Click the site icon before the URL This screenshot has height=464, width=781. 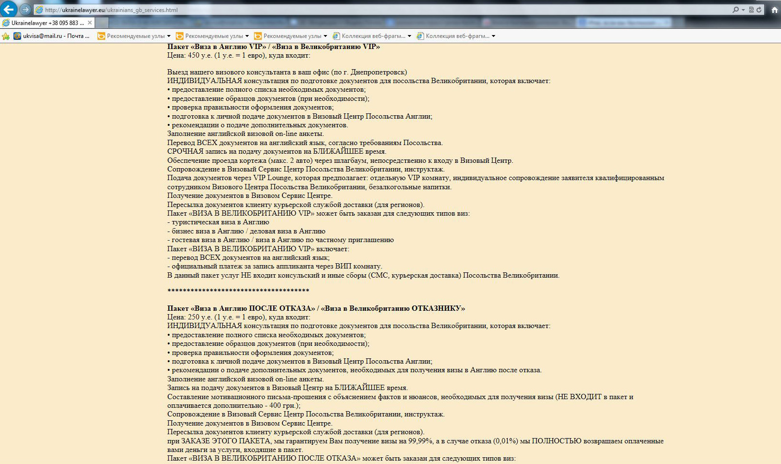(39, 10)
